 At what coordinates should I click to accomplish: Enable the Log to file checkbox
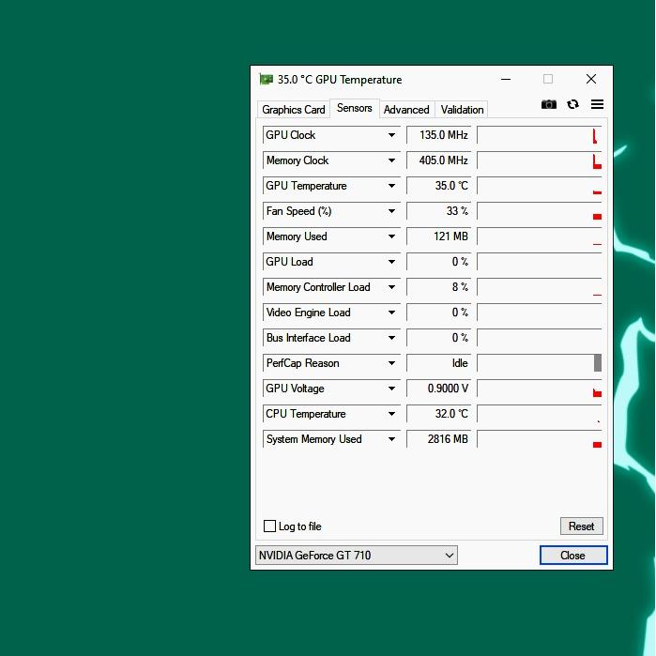click(270, 526)
